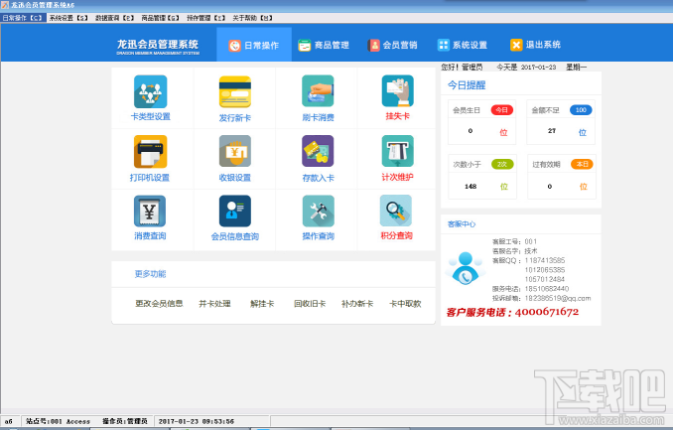Open the 操作查询 tools icon

coord(318,211)
